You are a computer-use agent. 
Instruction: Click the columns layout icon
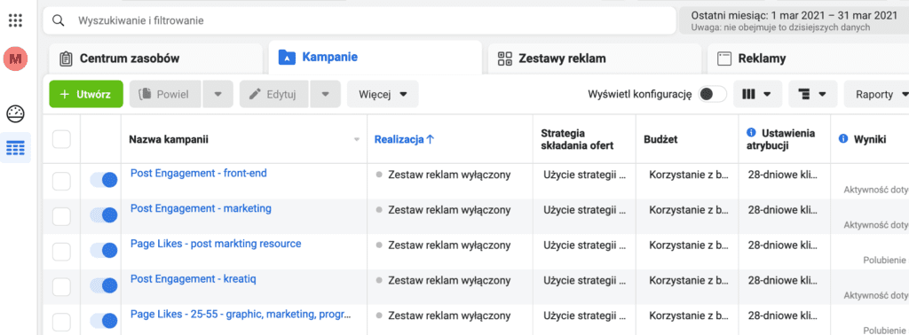tap(748, 94)
